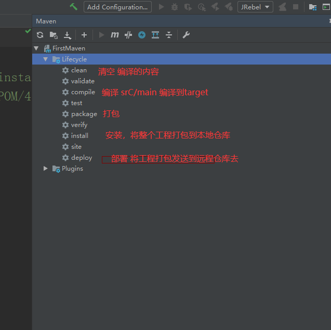
Task: Open the Add Configuration... dialog
Action: (117, 7)
